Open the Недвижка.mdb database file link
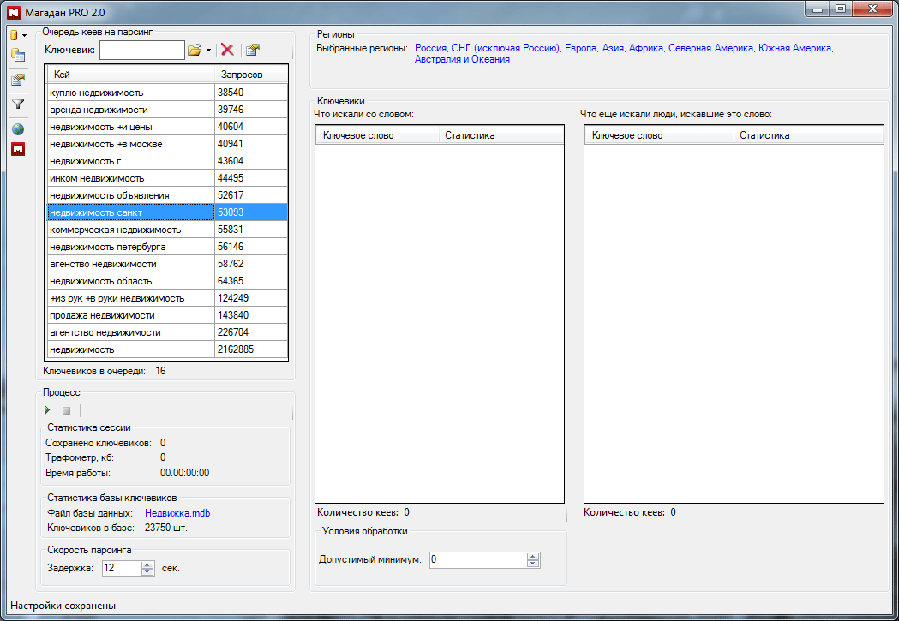899x621 pixels. pyautogui.click(x=177, y=513)
